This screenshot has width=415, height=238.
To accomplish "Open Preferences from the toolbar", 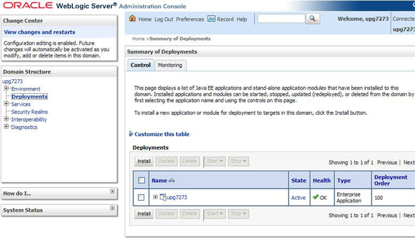I will click(x=190, y=19).
